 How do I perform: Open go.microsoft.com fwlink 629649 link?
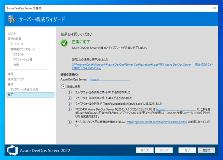click(157, 122)
